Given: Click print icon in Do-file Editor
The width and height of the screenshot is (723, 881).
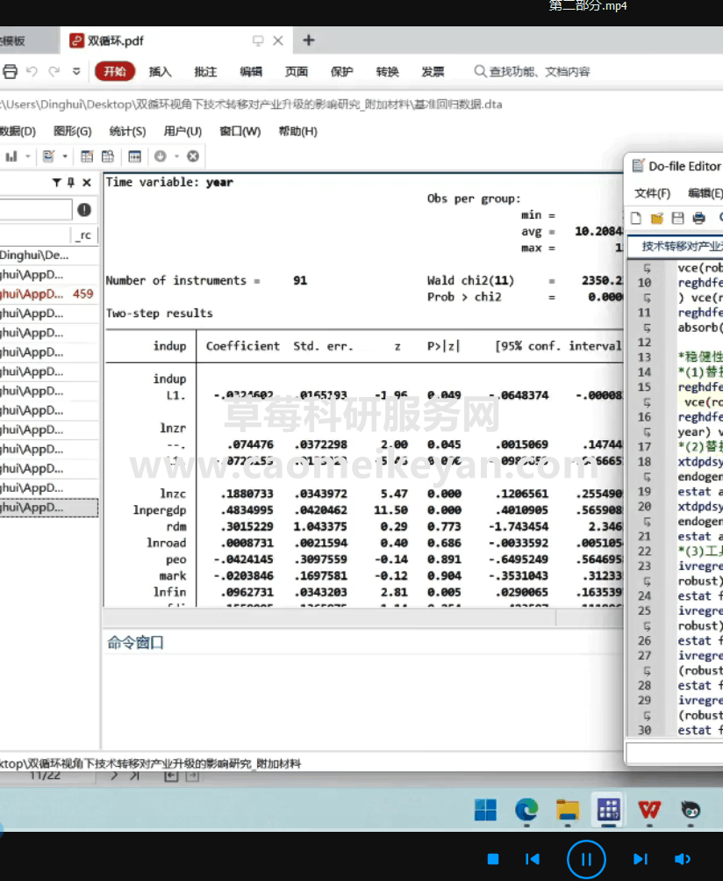Looking at the screenshot, I should click(698, 218).
